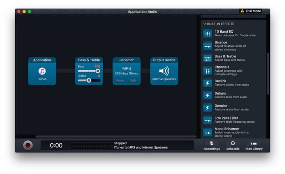The height and width of the screenshot is (174, 285).
Task: Click the yellow minimize window button
Action: pos(24,12)
